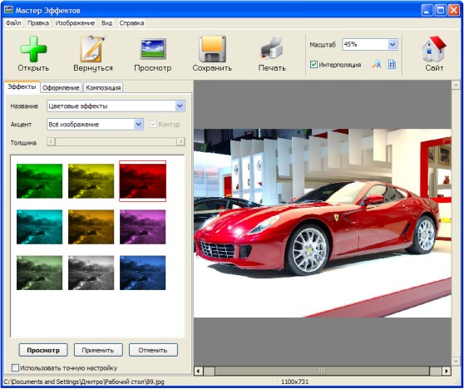The image size is (464, 389).
Task: Expand the Акцент Всё изображение dropdown
Action: pyautogui.click(x=138, y=124)
